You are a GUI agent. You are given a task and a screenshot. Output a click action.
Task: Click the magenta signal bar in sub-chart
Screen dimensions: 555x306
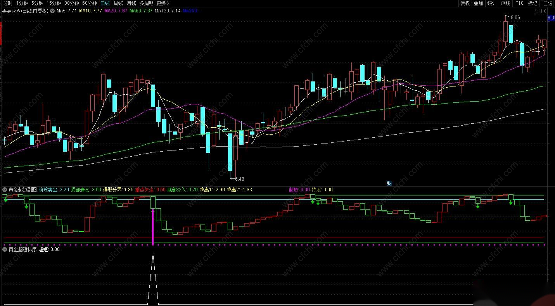point(153,227)
